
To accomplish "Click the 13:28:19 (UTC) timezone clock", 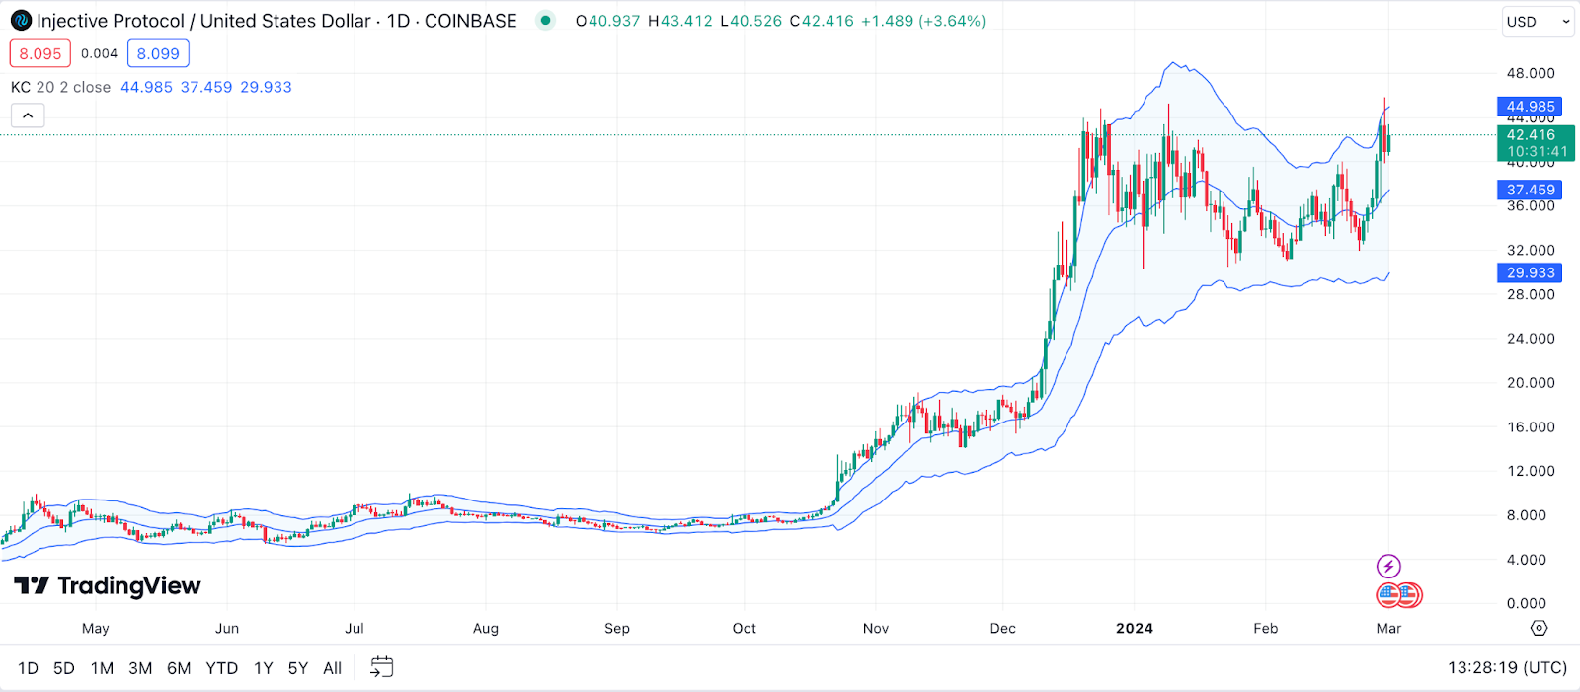I will click(x=1507, y=668).
